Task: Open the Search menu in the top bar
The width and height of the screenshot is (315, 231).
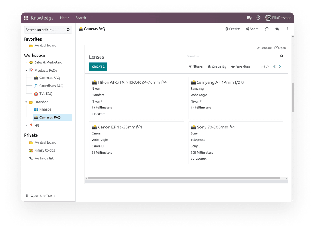Action: 81,18
